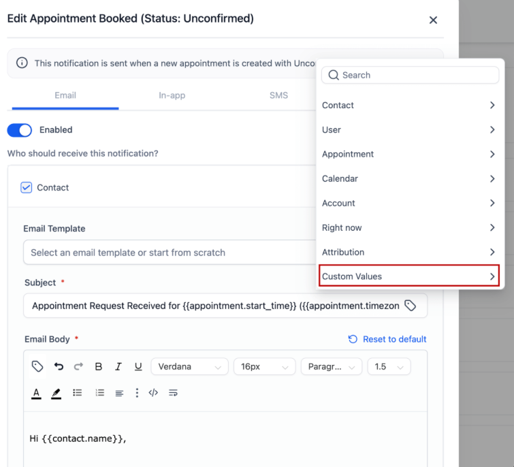Screen dimensions: 514x467
Task: Open the Verdana font family dropdown
Action: tap(189, 366)
